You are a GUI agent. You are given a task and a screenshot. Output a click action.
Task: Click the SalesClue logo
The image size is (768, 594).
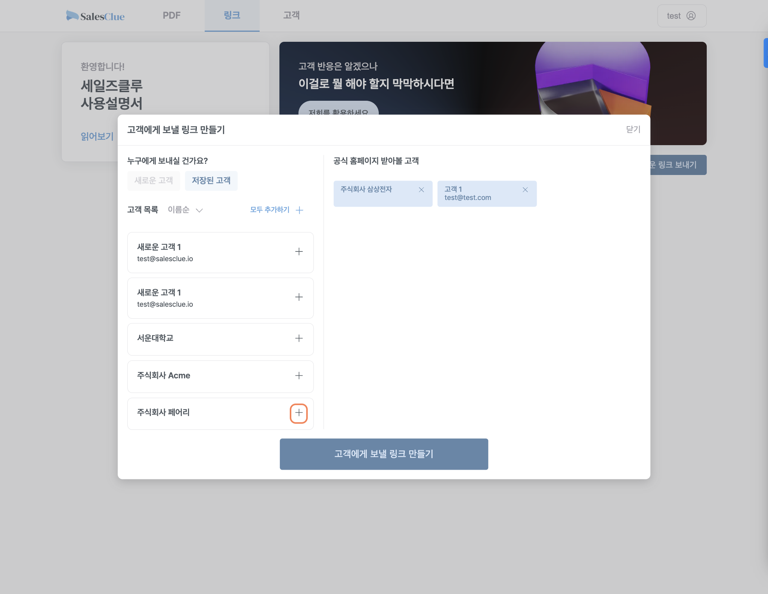tap(95, 16)
